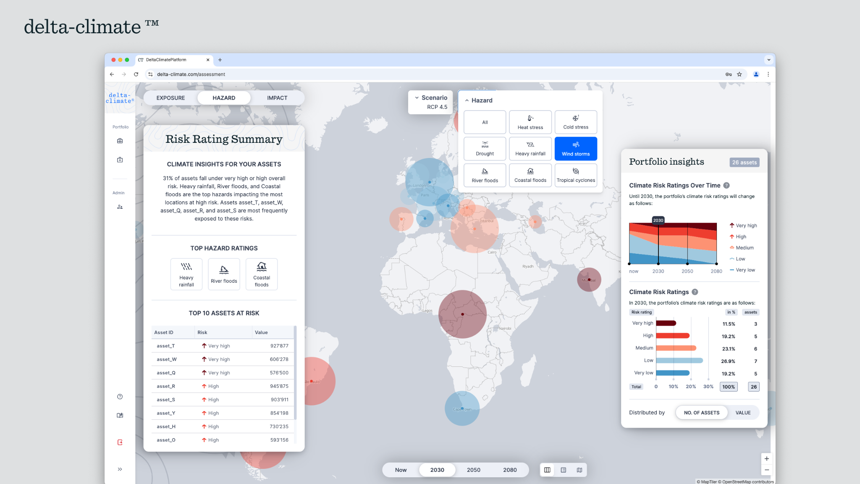Open asset_W row in table

pos(223,359)
